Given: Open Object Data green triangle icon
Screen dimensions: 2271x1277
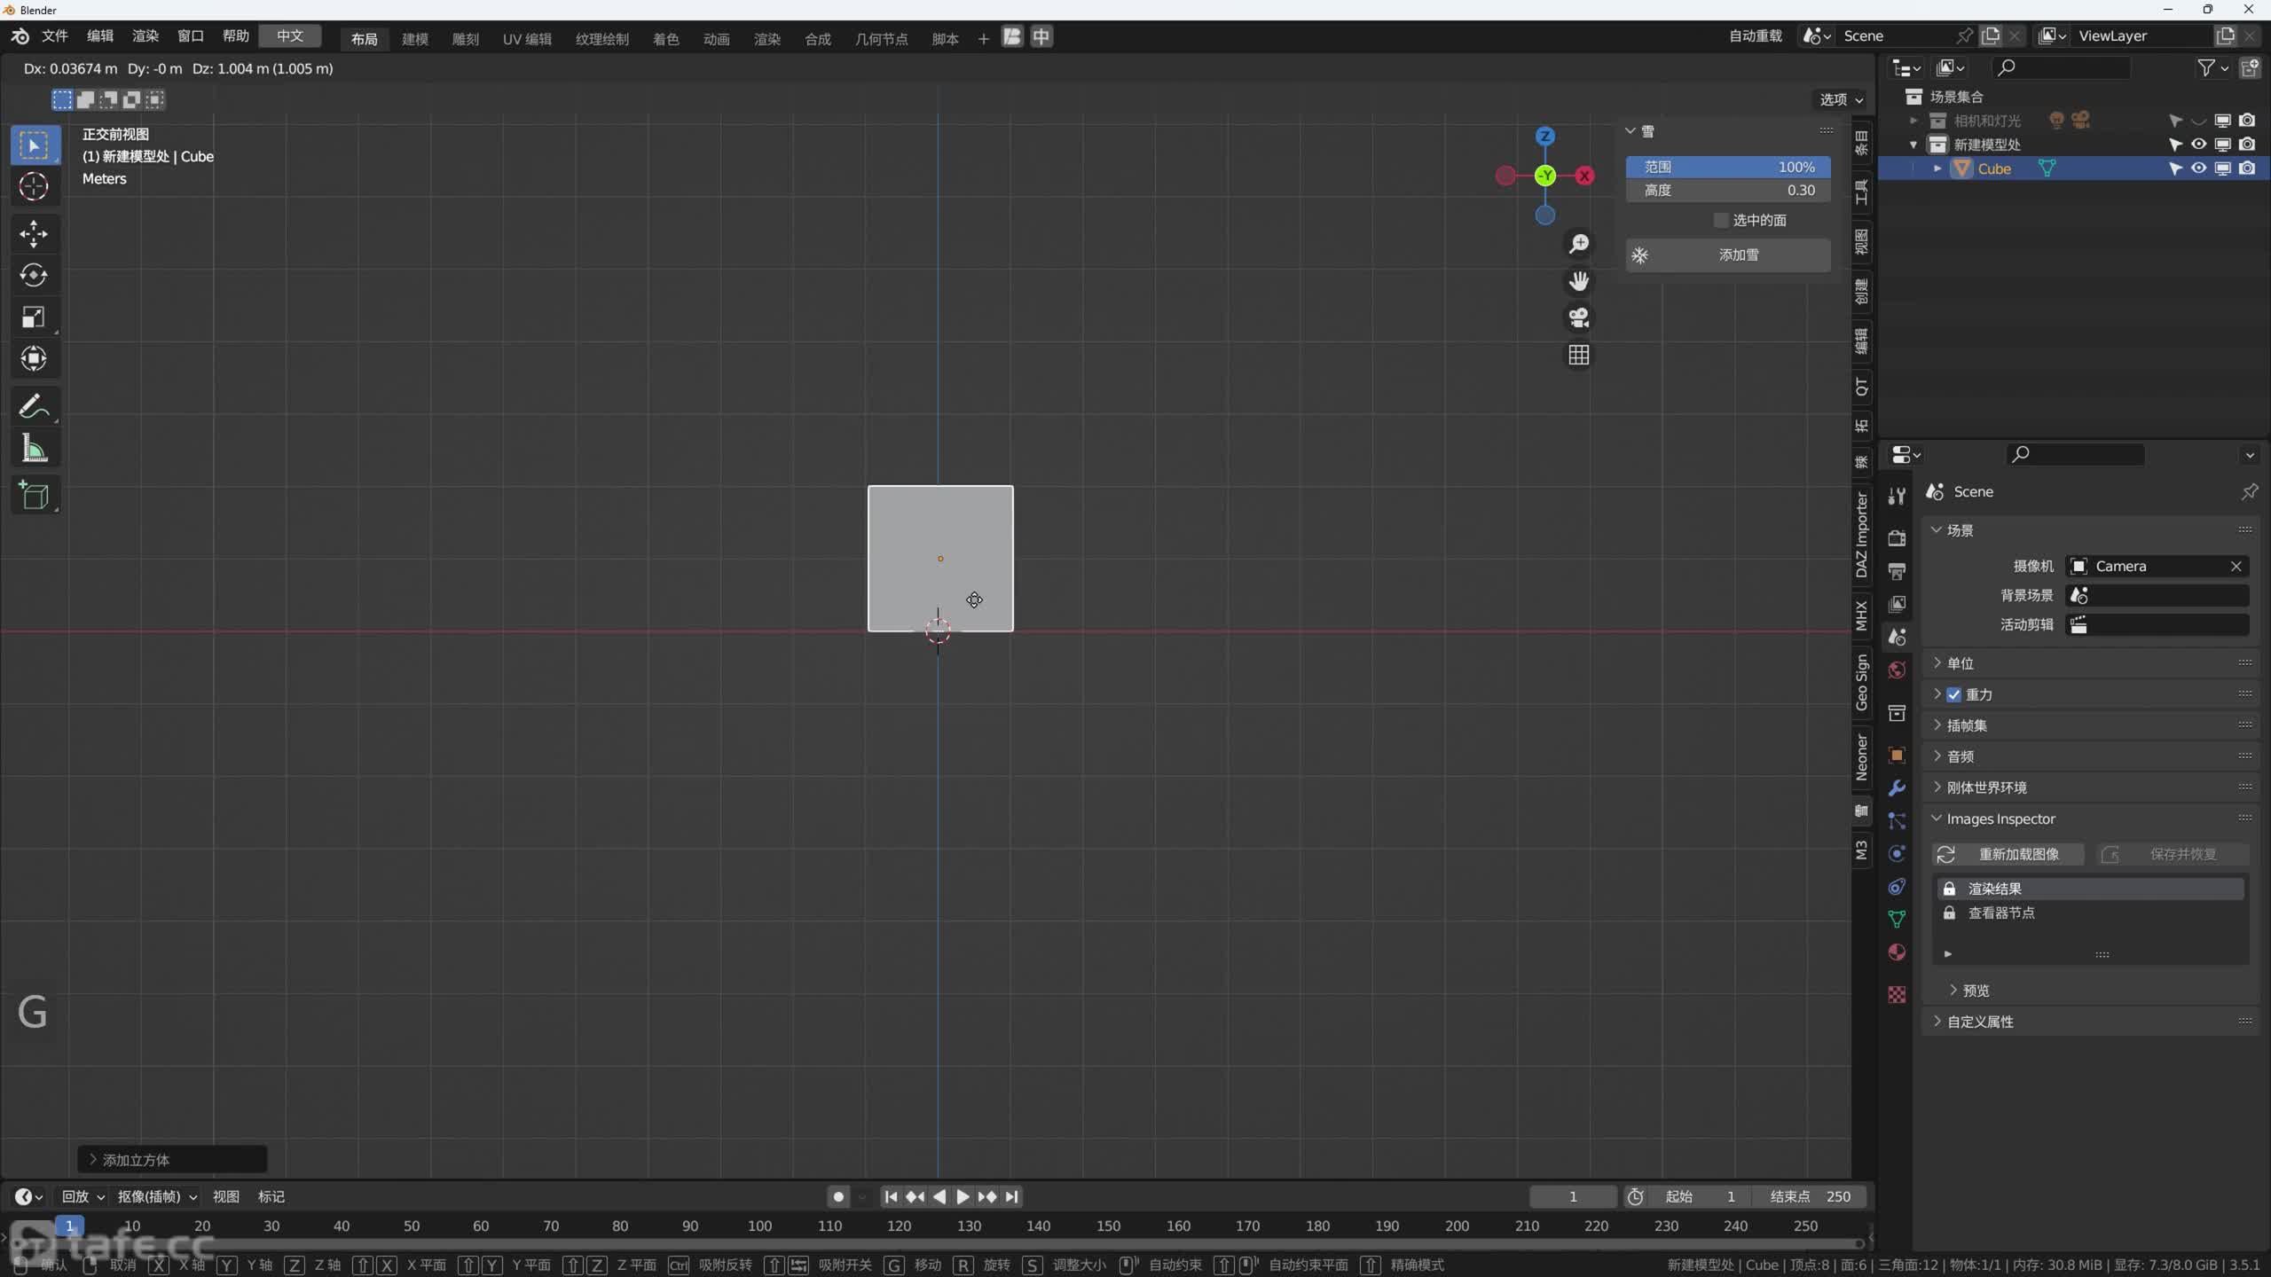Looking at the screenshot, I should [1897, 920].
